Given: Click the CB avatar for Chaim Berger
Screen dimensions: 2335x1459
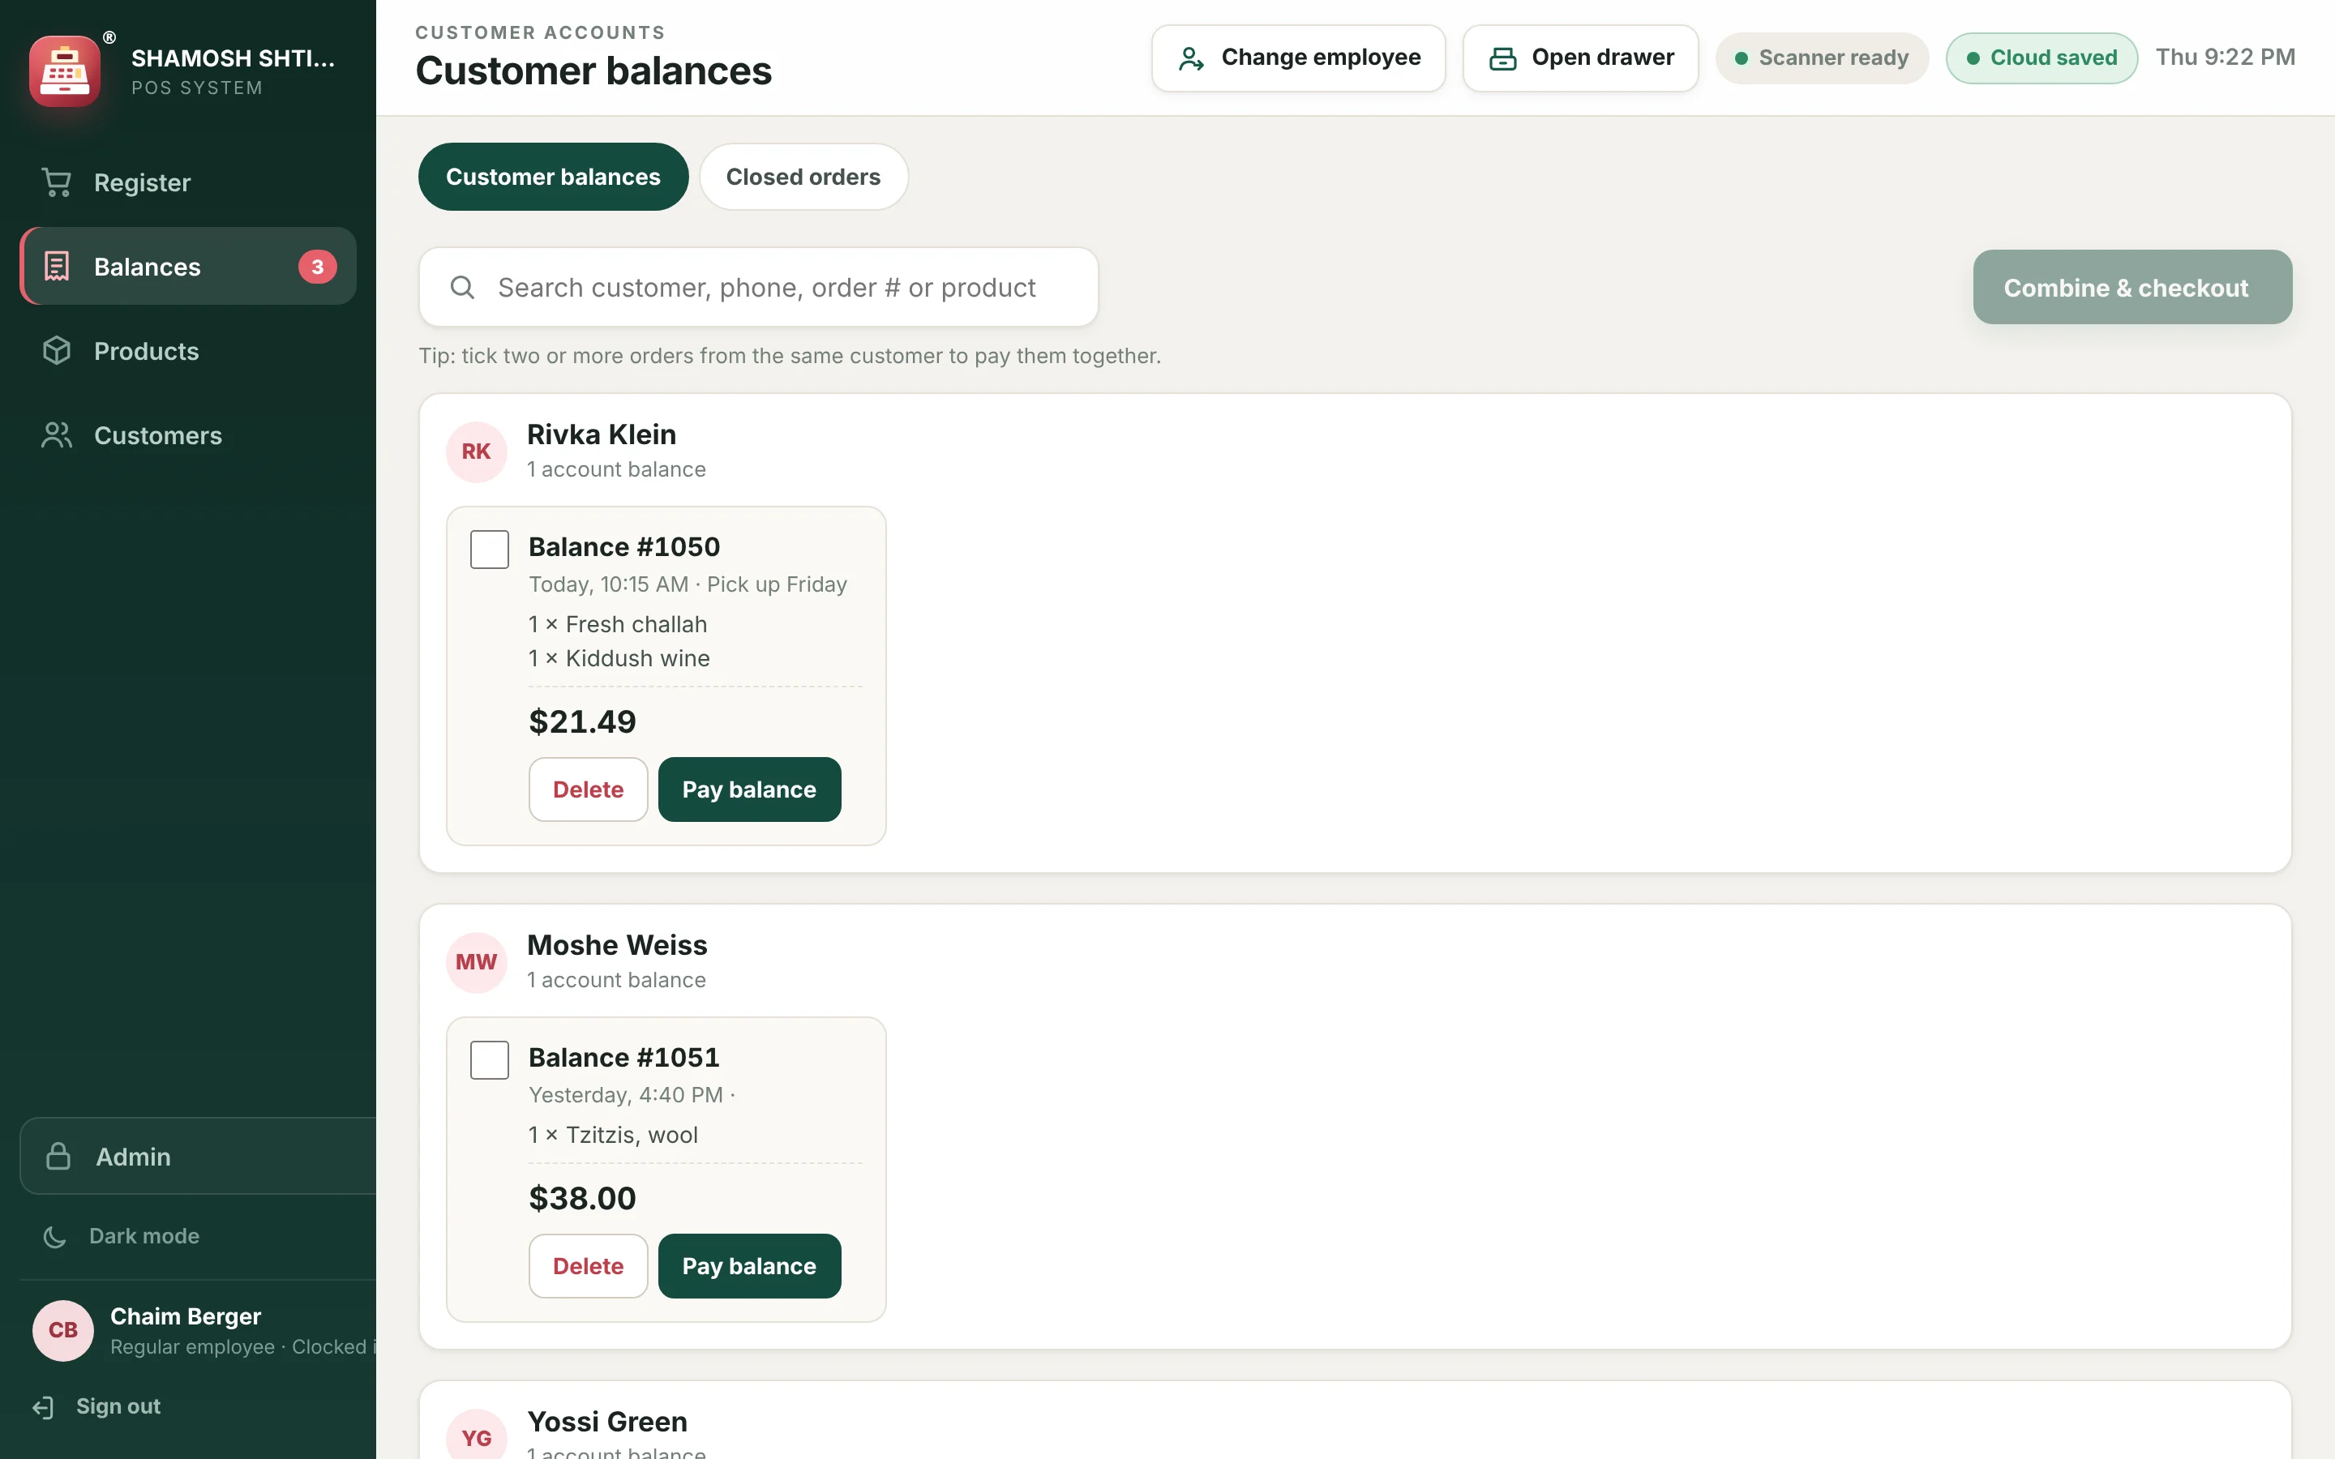Looking at the screenshot, I should 62,1331.
